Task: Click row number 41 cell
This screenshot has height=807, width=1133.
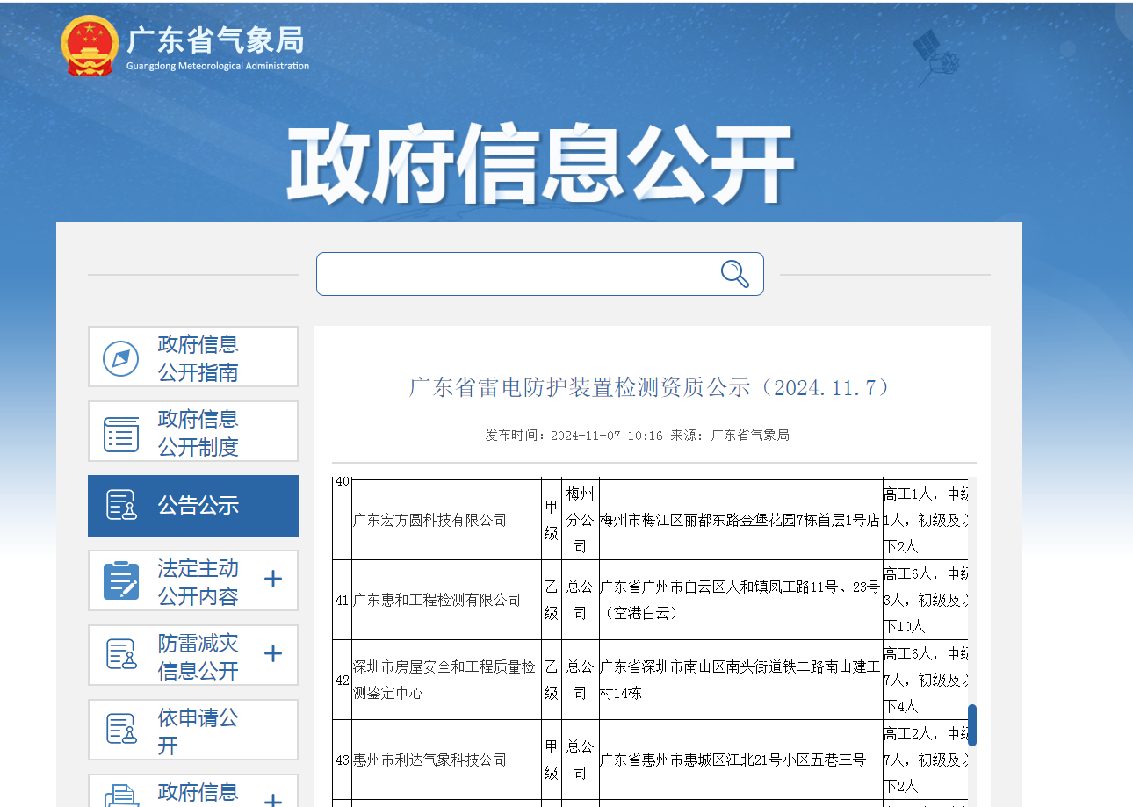Action: (x=343, y=600)
